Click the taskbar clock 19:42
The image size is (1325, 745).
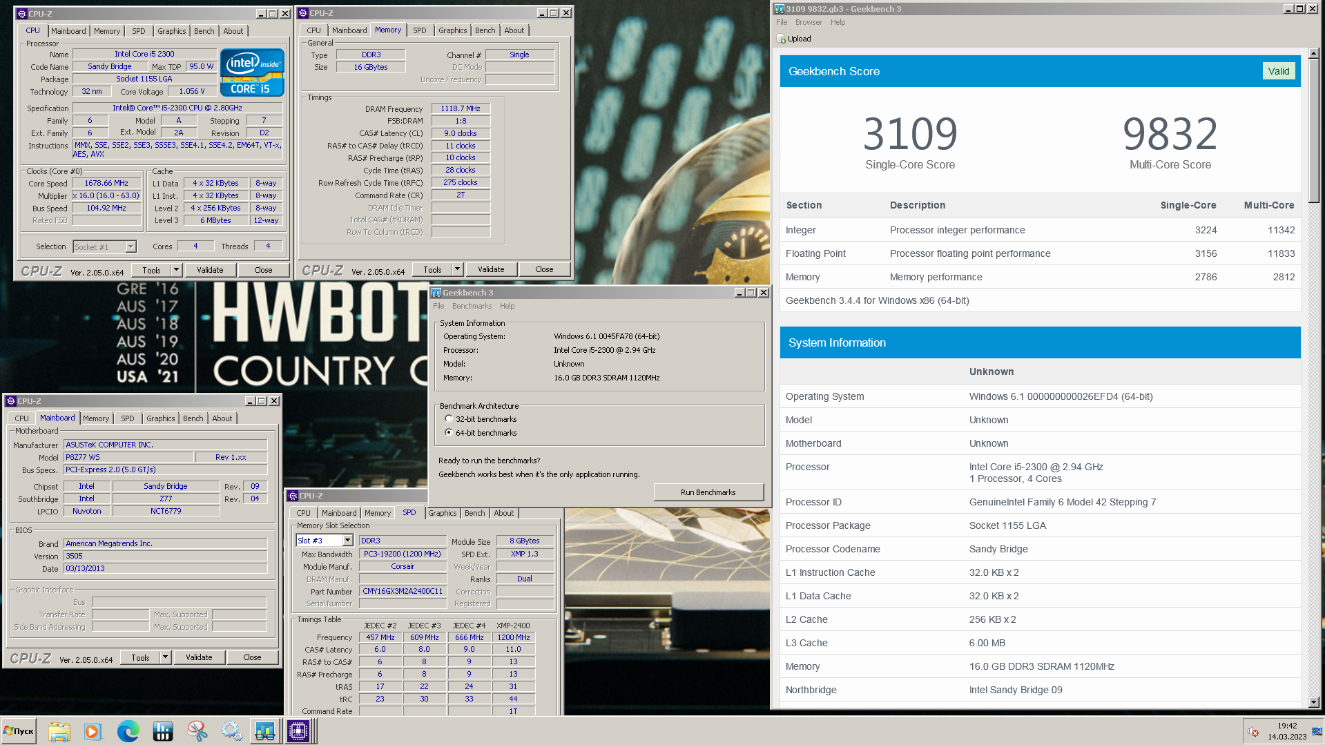[x=1286, y=726]
